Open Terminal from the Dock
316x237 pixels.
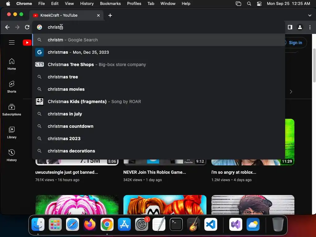click(176, 224)
